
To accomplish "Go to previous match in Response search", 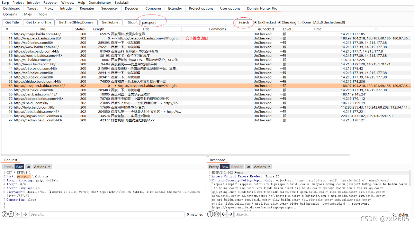I will [224, 214].
